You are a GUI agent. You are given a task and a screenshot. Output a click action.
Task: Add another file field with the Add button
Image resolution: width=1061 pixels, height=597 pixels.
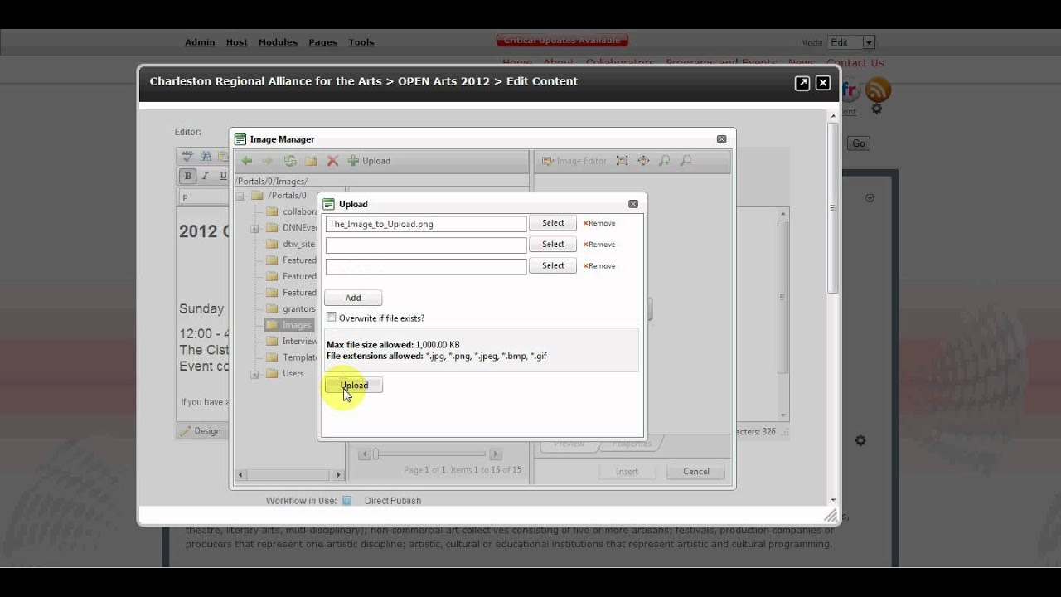[x=353, y=298]
